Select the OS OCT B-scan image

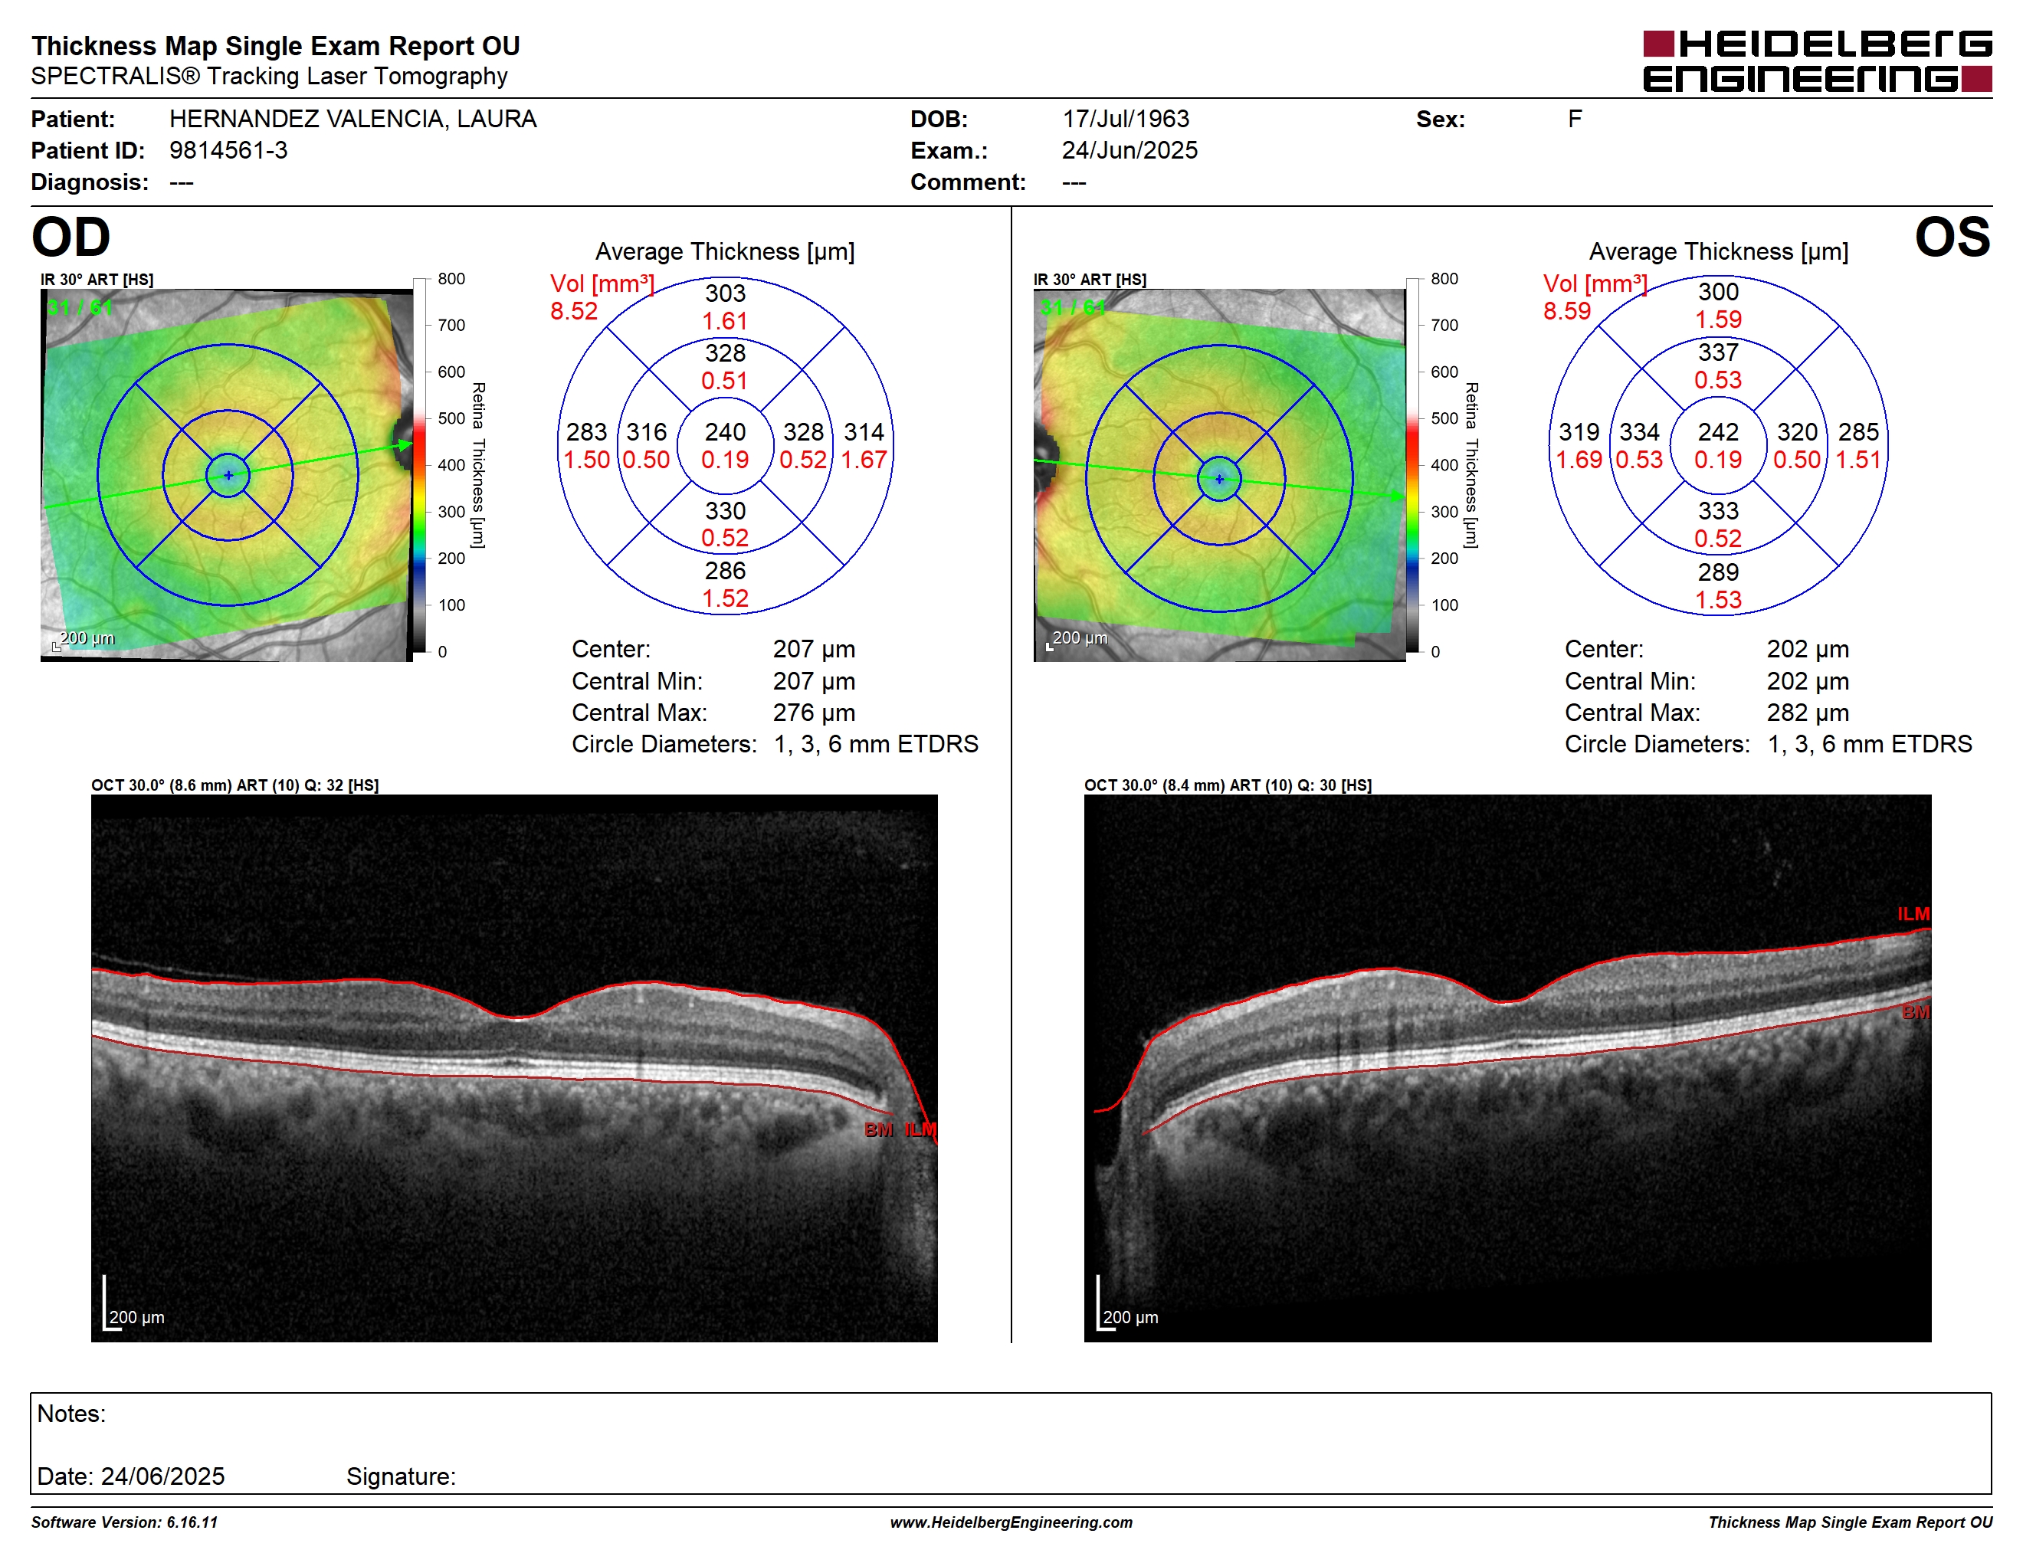(x=1507, y=1067)
